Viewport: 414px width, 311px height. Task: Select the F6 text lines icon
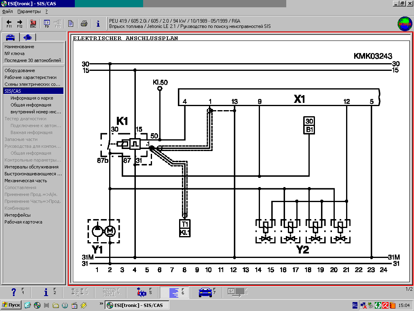coord(173,292)
